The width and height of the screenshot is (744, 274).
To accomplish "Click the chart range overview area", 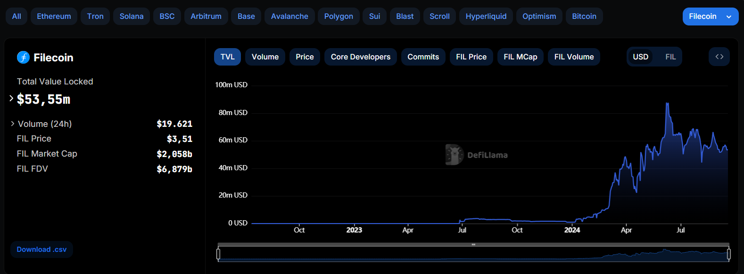I will point(473,254).
